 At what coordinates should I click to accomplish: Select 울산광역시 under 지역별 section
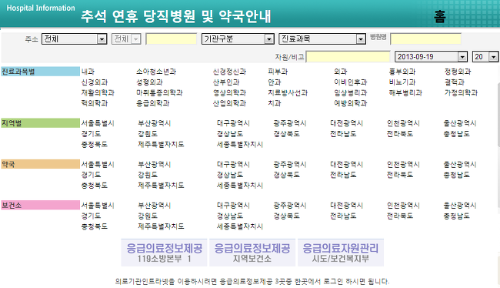pos(460,123)
